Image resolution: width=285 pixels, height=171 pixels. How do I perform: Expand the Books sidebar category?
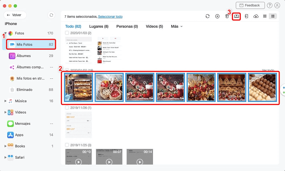point(5,146)
